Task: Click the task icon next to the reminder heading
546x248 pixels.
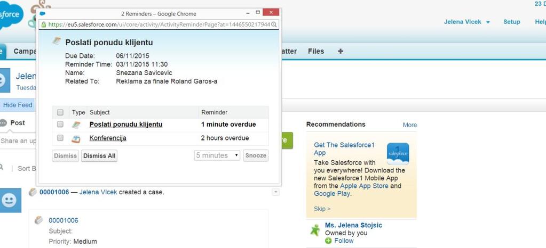Action: click(x=57, y=41)
